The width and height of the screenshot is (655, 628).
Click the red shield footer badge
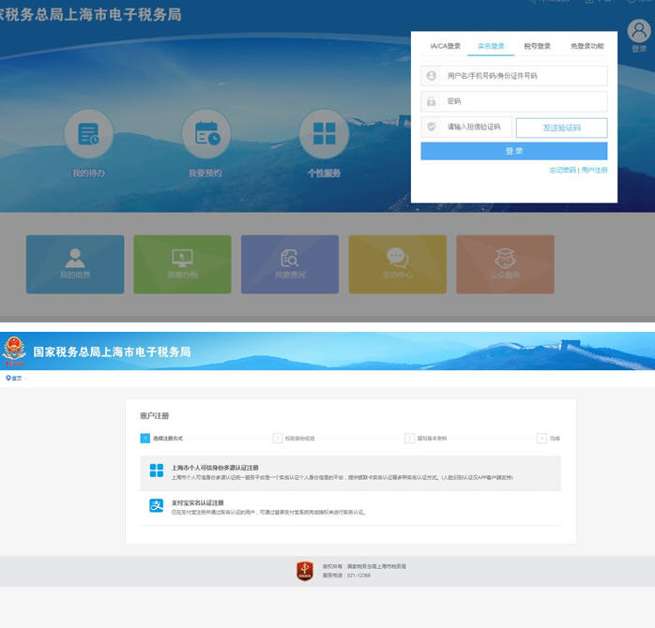[x=305, y=571]
